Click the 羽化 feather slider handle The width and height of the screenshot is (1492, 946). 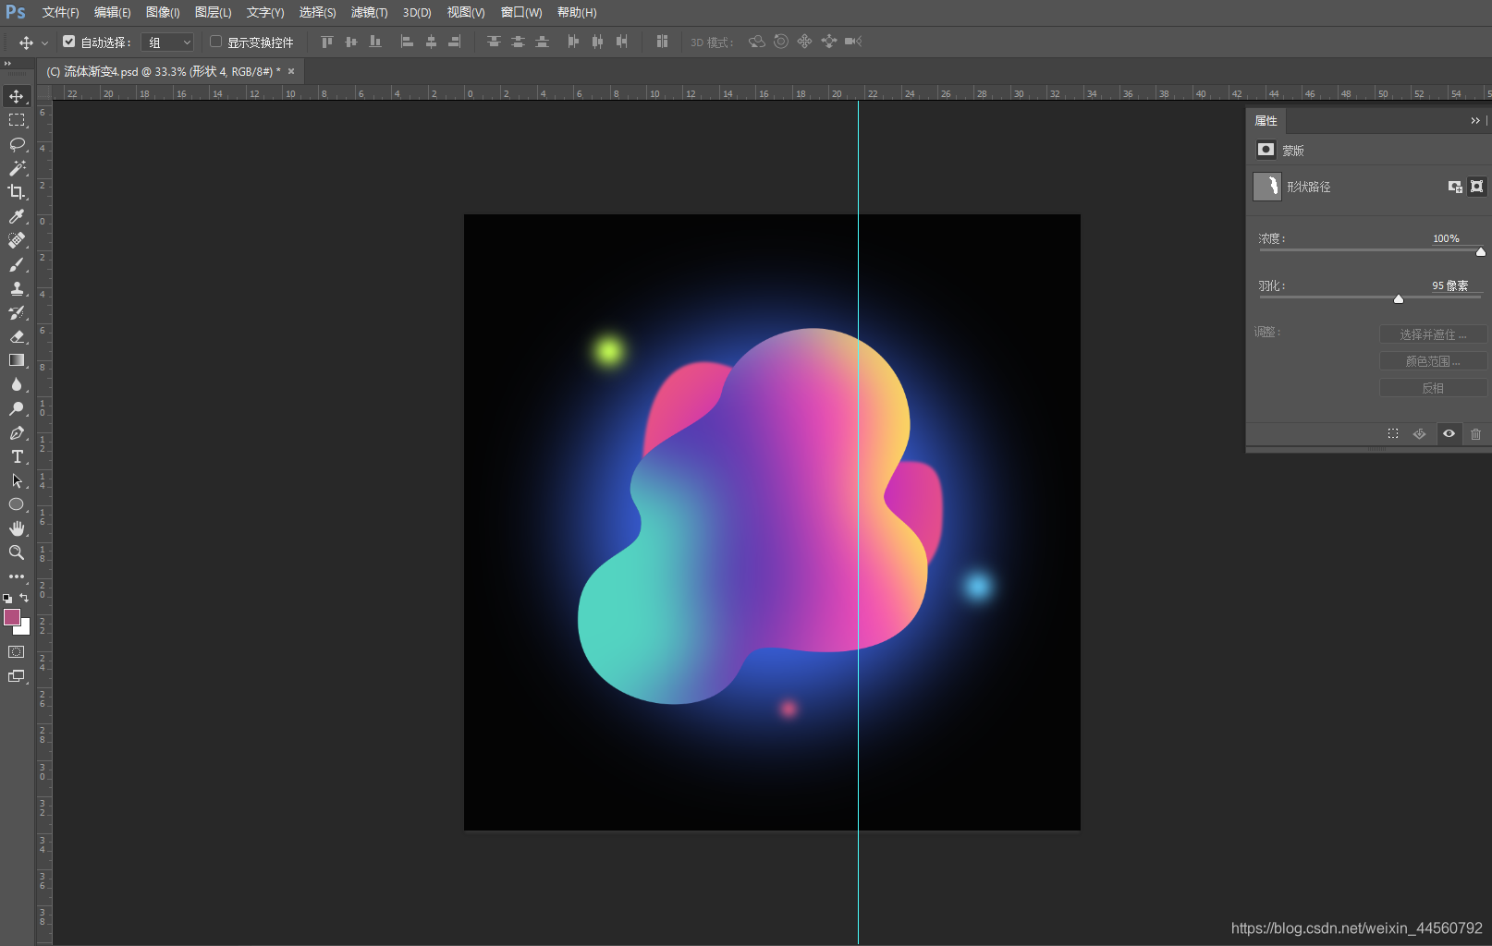point(1399,298)
